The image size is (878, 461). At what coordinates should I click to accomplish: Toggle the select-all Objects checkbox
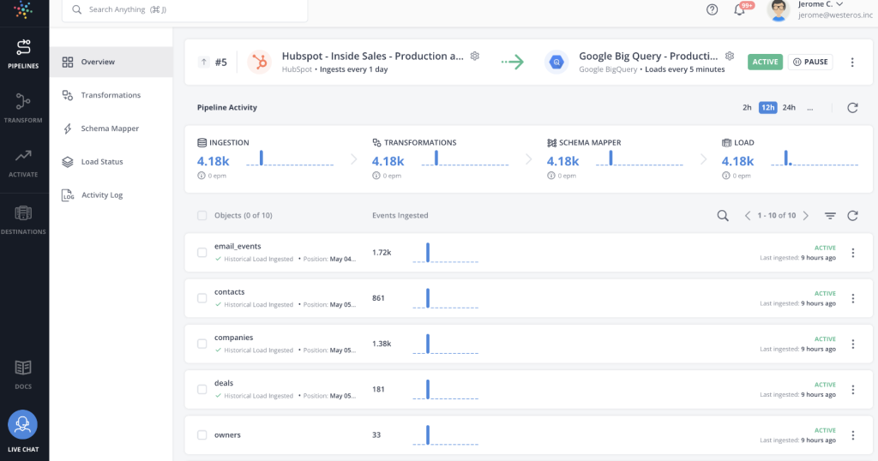tap(202, 215)
